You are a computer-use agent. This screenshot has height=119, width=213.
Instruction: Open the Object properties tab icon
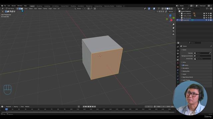178,67
